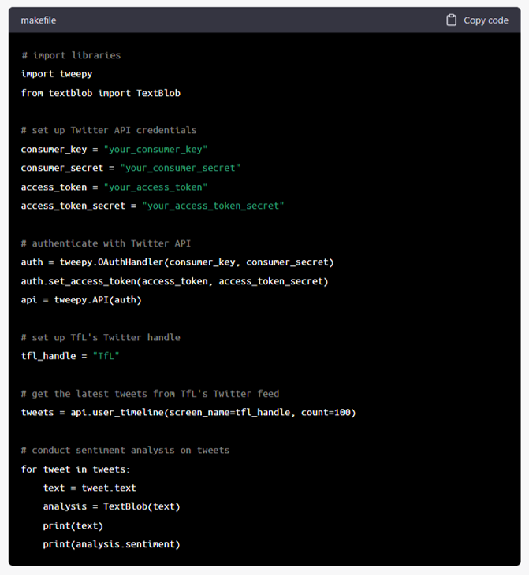Viewport: 529px width, 575px height.
Task: Click the "your_consumer_key" string value
Action: [155, 149]
